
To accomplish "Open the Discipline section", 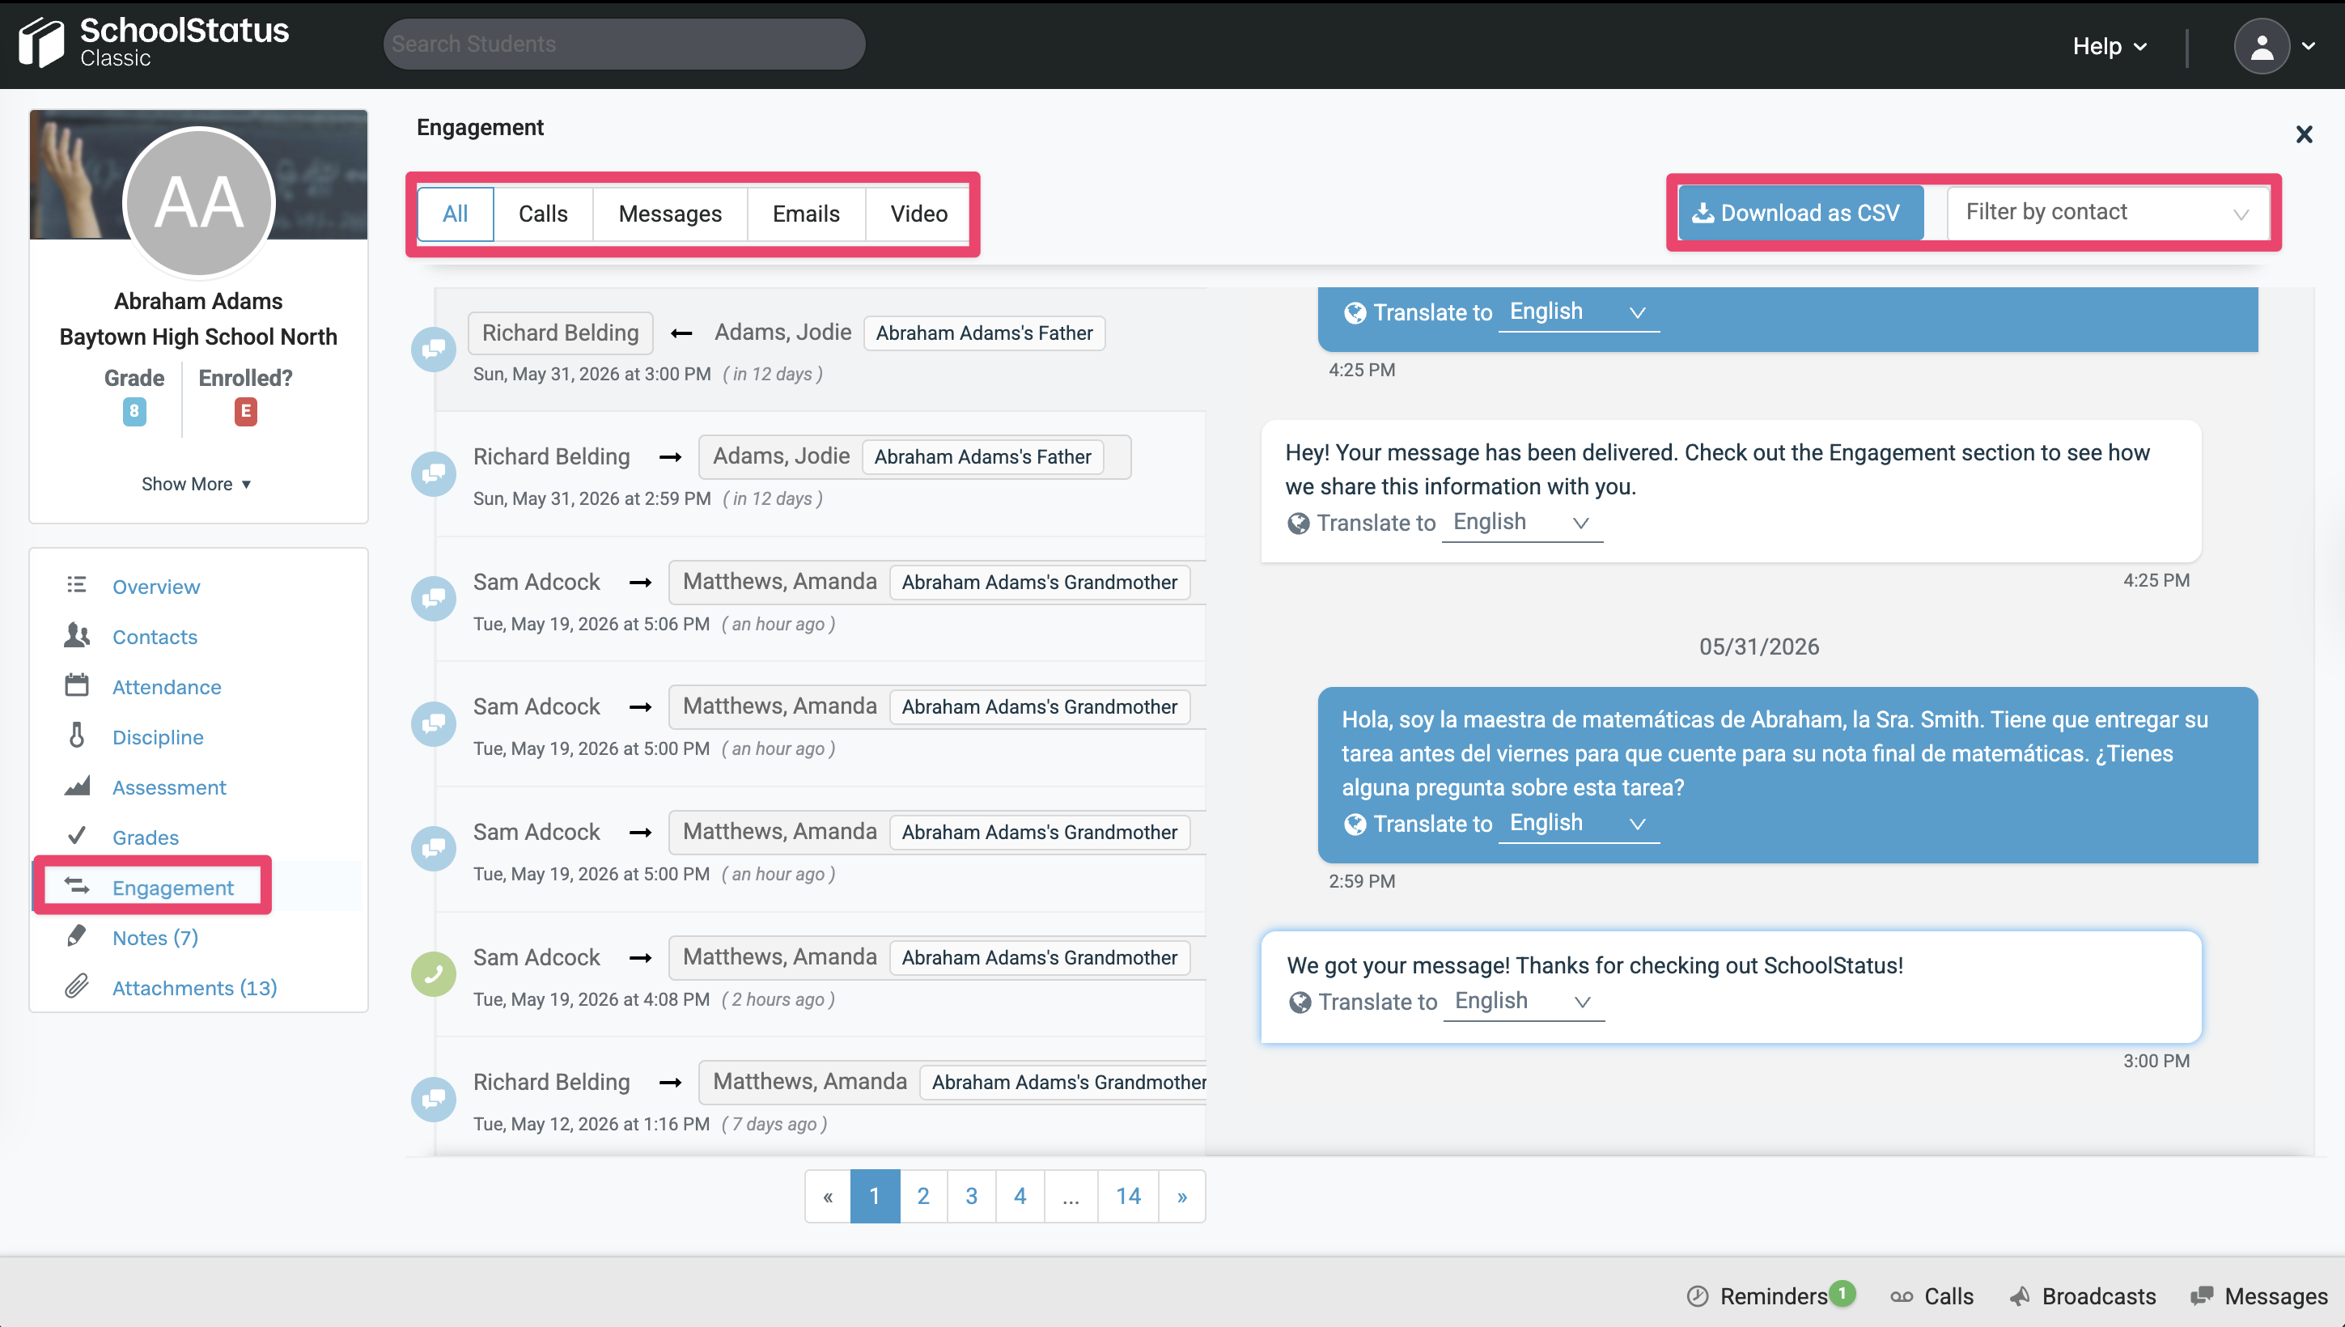I will (158, 736).
